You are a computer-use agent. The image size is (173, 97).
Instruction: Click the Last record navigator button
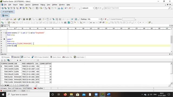click(x=8, y=85)
